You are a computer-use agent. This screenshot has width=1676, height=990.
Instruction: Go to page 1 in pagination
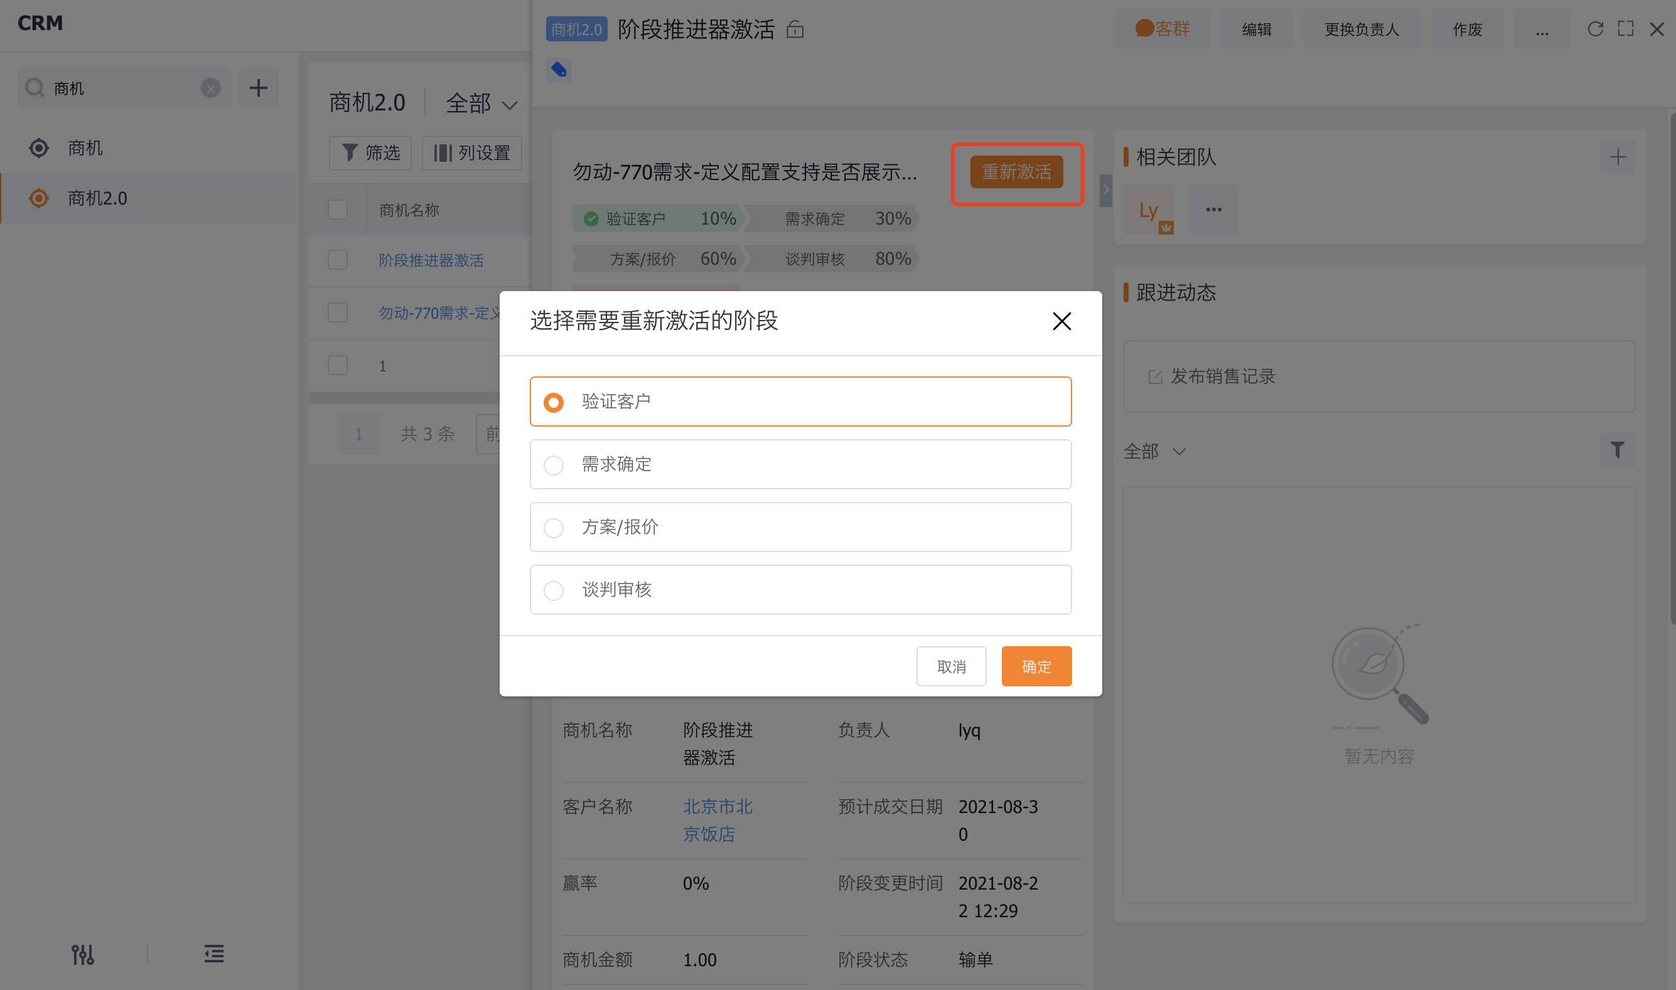358,434
